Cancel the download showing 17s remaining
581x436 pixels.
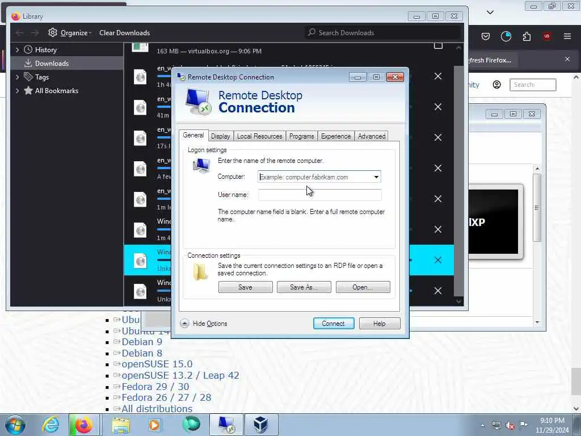click(x=438, y=137)
